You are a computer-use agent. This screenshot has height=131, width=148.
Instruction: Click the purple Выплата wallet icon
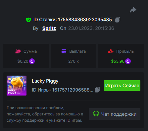pos(64,51)
